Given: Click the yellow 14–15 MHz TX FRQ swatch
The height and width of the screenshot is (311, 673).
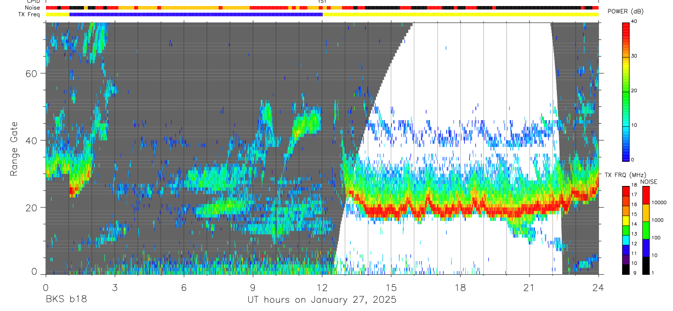Looking at the screenshot, I should click(x=625, y=221).
